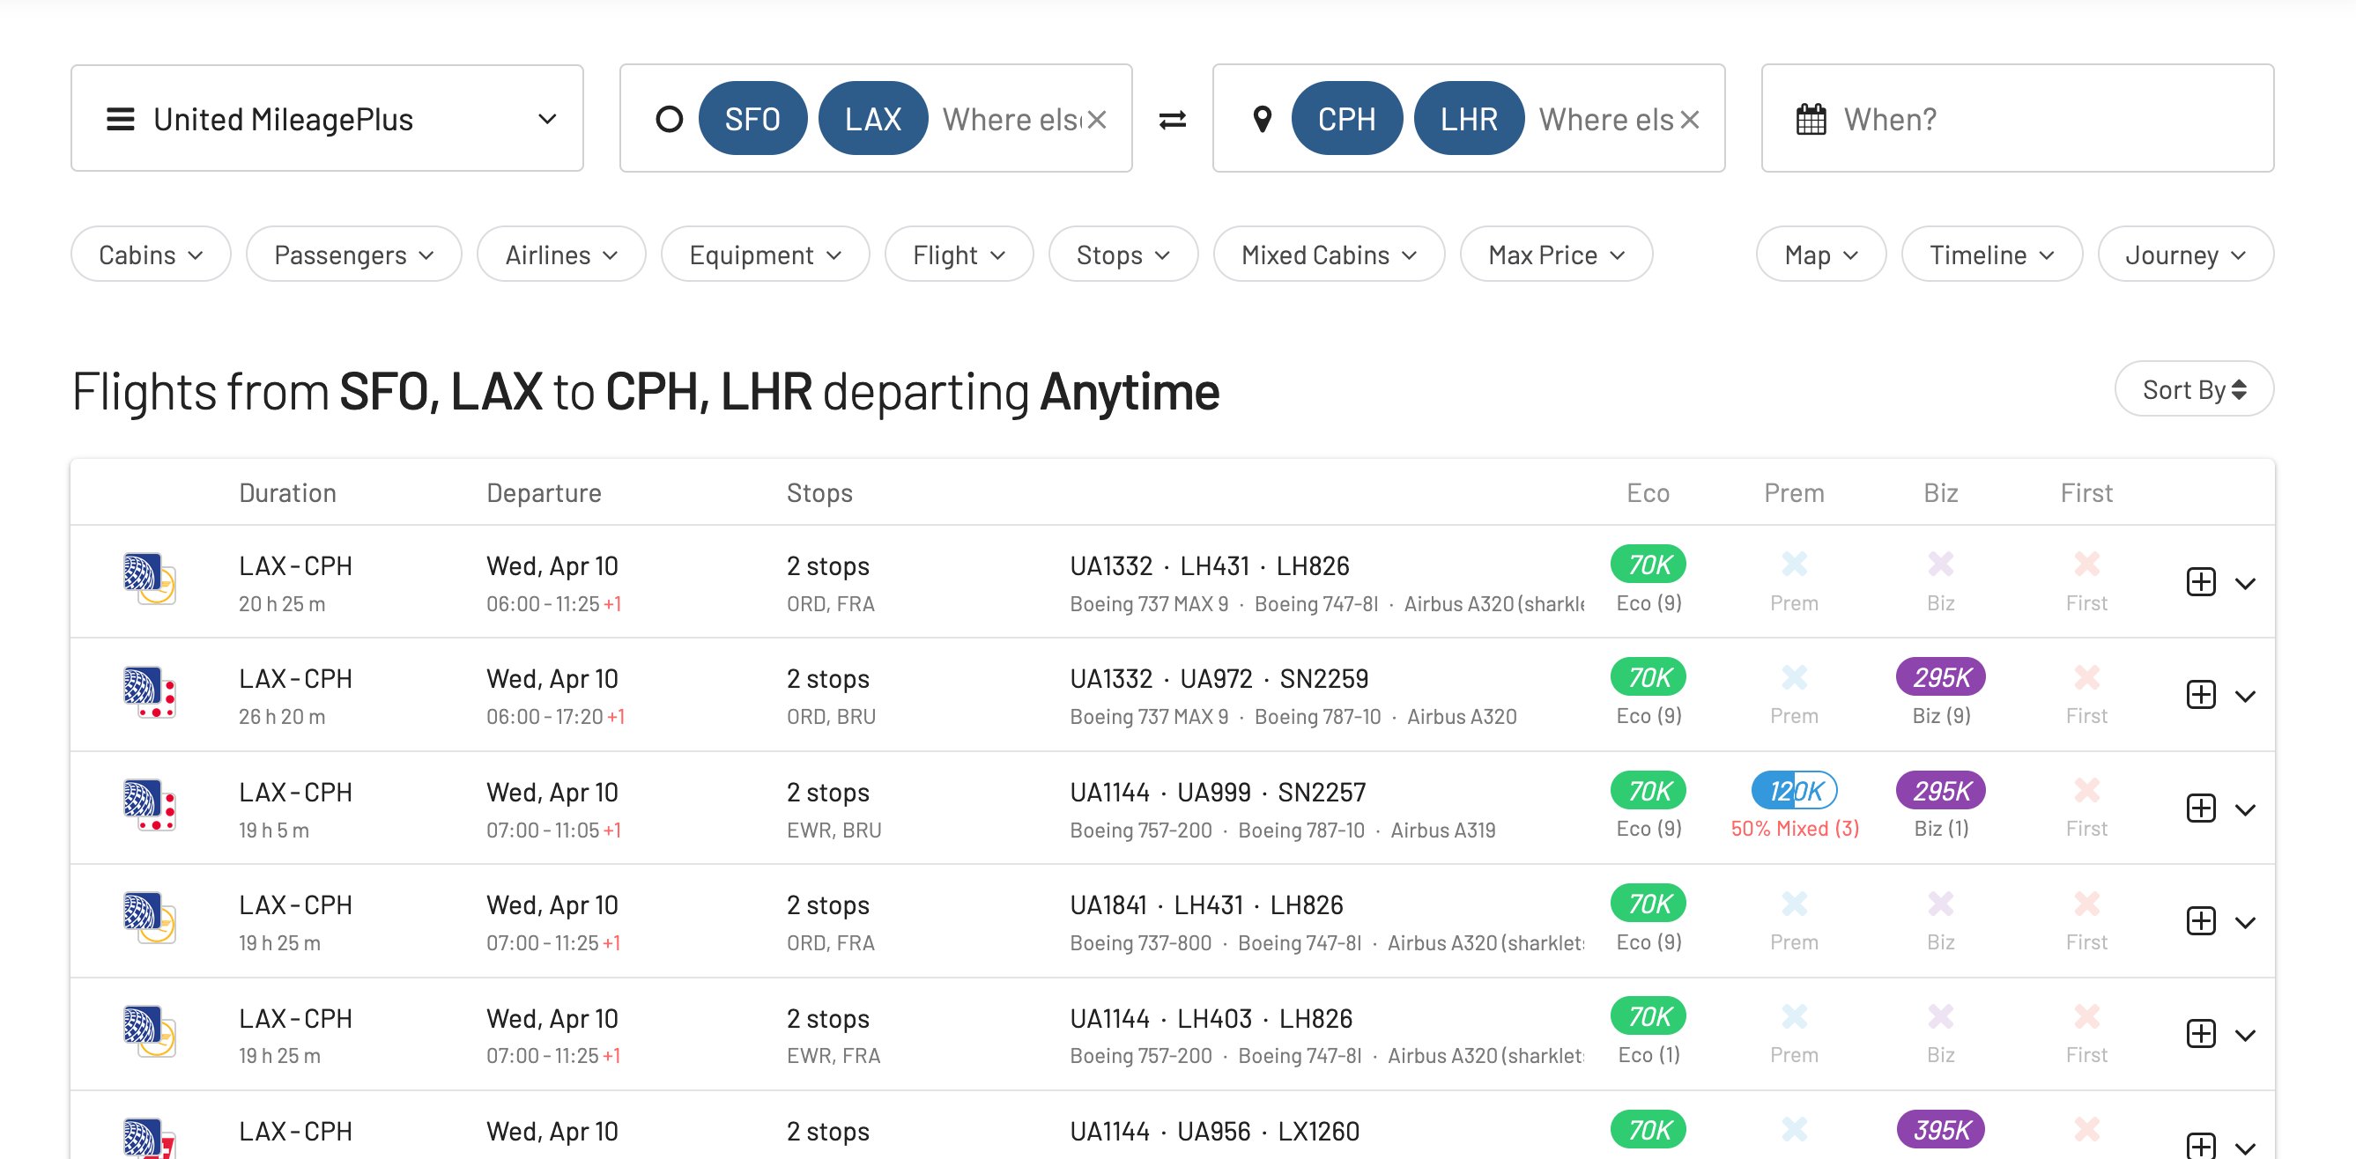Click the location pin icon beside CPH
Screen dimensions: 2356x1159
point(1263,118)
